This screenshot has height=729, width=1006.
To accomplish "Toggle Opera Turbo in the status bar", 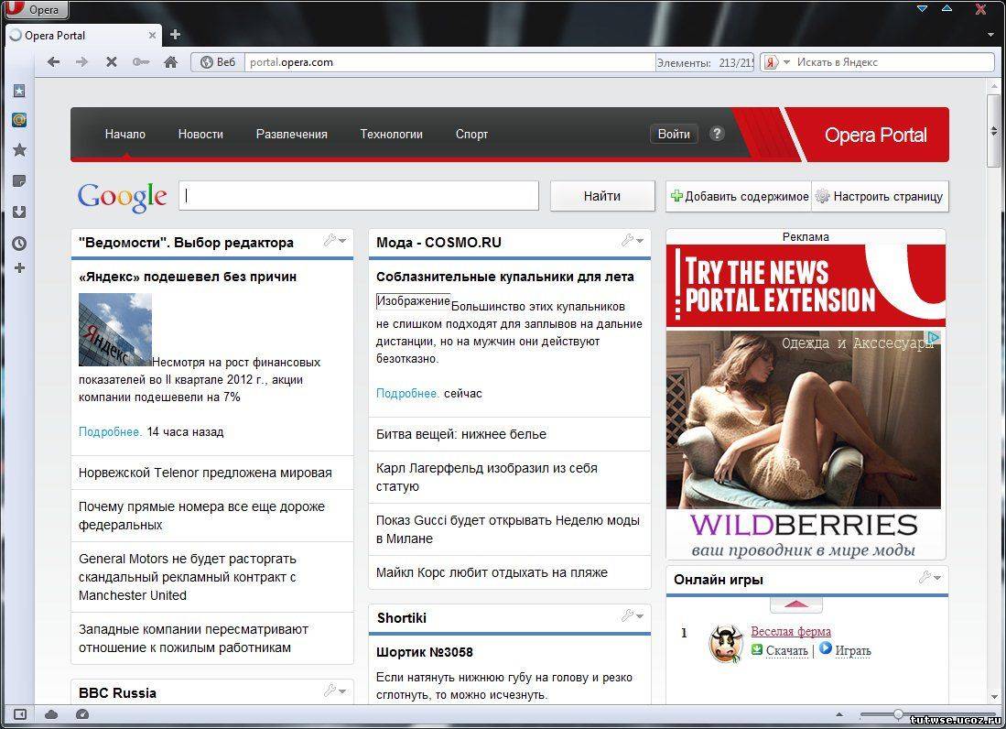I will pyautogui.click(x=81, y=714).
